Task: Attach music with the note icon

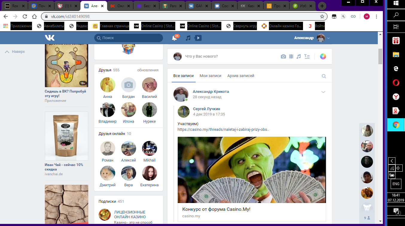Action: [x=299, y=56]
